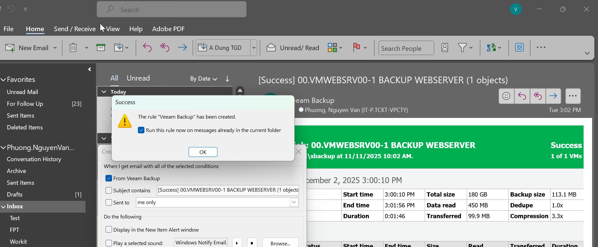Click the Reply All arrow in ribbon
The height and width of the screenshot is (247, 598).
[x=165, y=48]
